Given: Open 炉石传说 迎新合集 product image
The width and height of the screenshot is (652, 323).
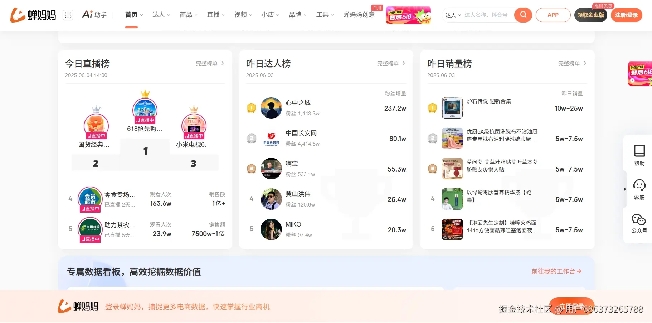Looking at the screenshot, I should [452, 108].
